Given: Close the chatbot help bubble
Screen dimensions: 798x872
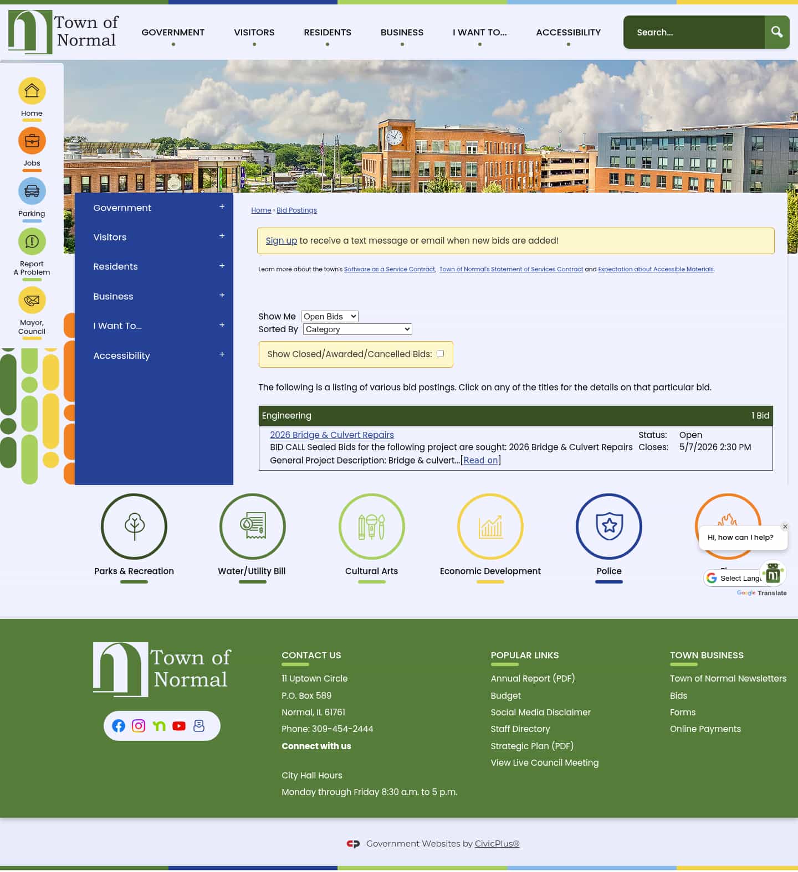Looking at the screenshot, I should point(785,527).
